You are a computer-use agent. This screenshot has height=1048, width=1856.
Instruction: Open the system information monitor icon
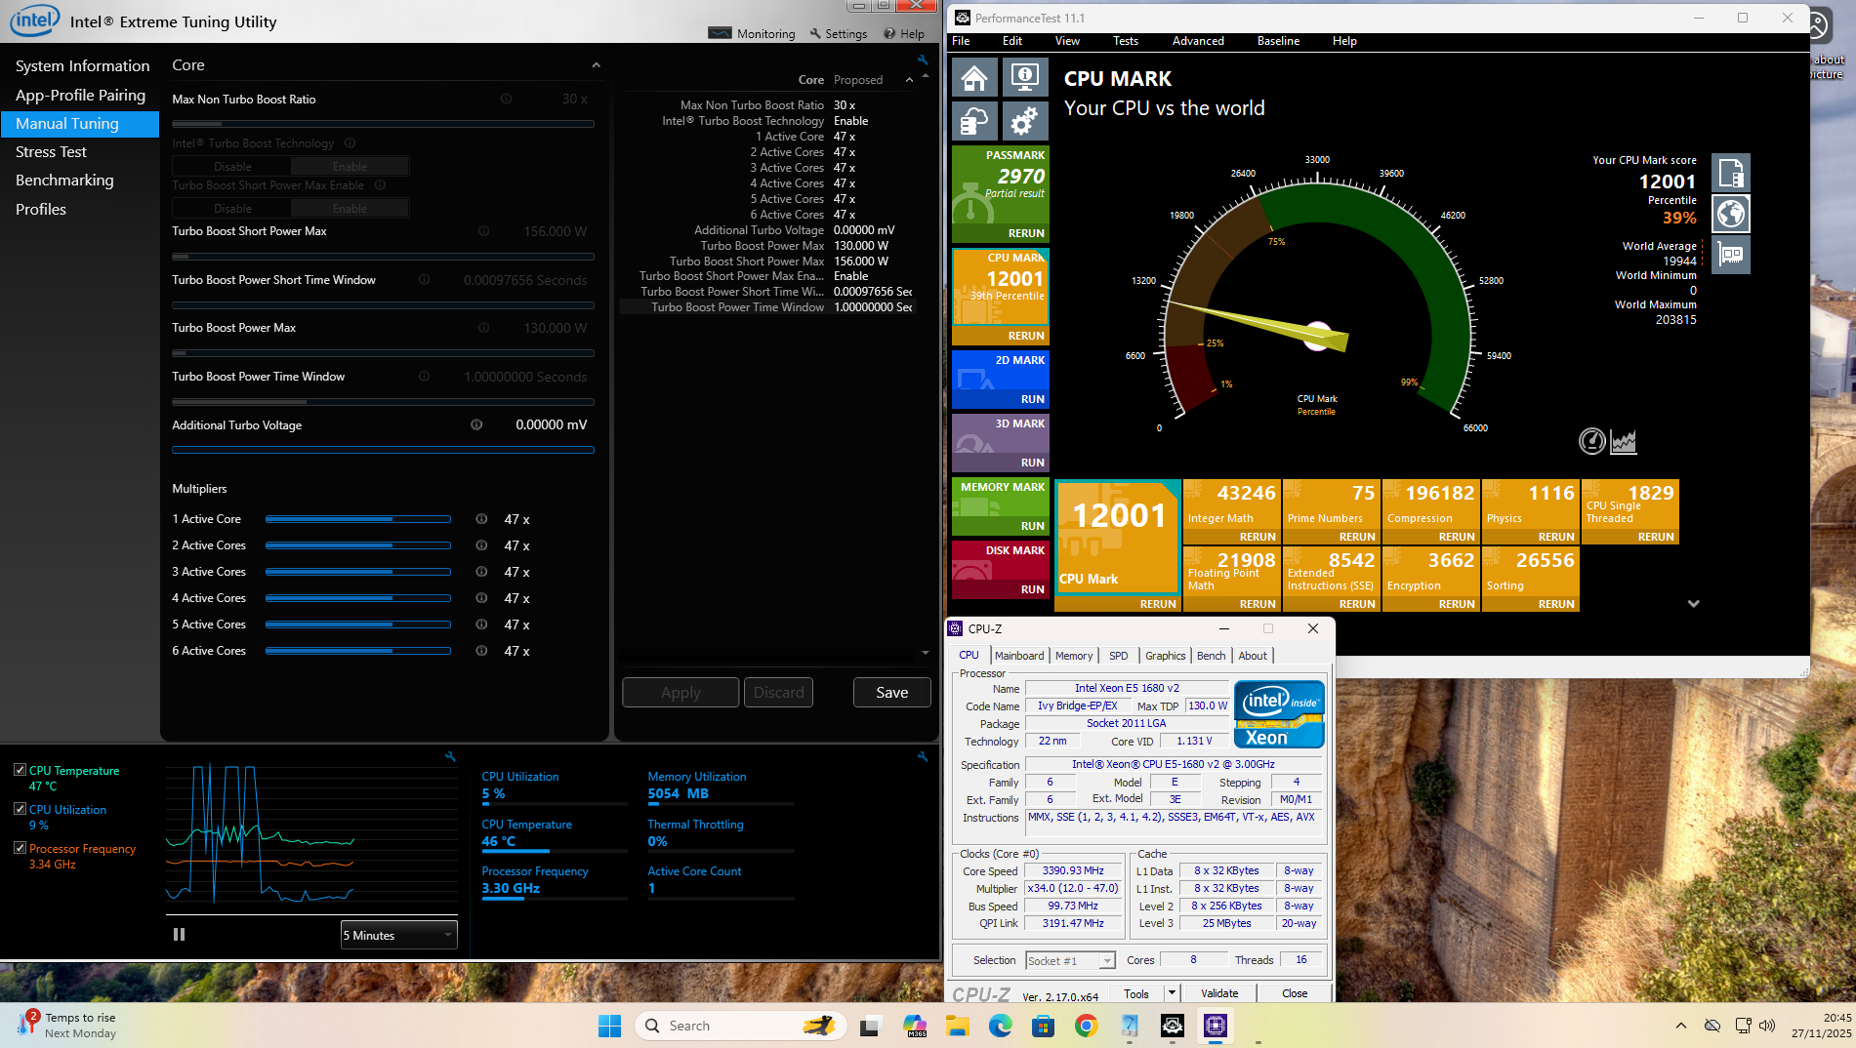click(x=1023, y=78)
